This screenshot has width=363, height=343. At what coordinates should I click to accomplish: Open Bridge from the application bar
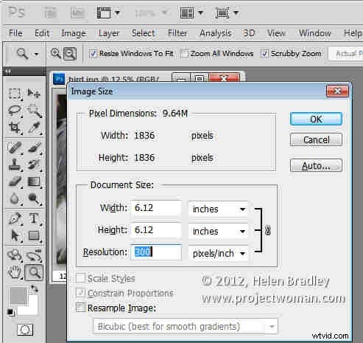click(50, 13)
